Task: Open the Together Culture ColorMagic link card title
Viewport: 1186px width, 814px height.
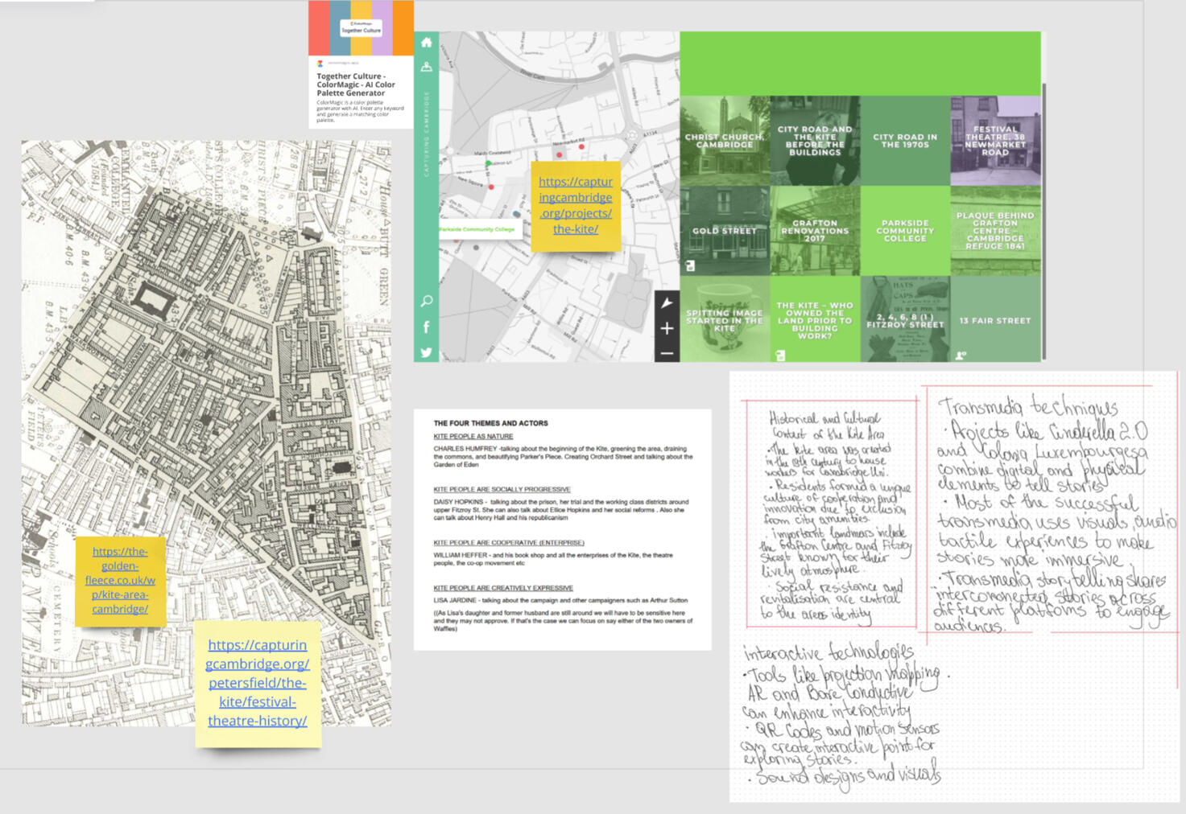Action: tap(356, 84)
